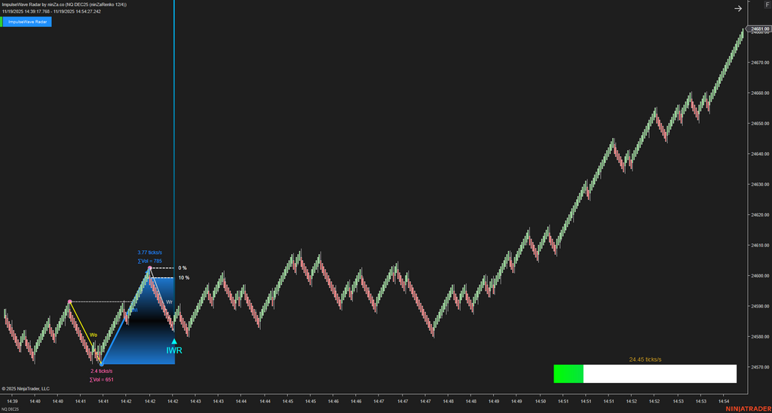Click the 3.77 ticks/s label
772x413 pixels.
tap(150, 252)
